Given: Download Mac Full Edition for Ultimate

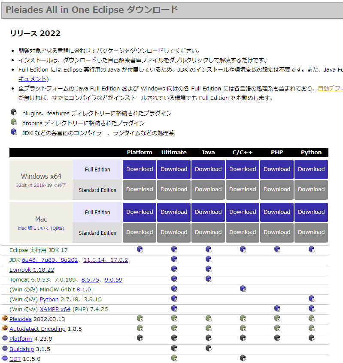Looking at the screenshot, I should 174,212.
